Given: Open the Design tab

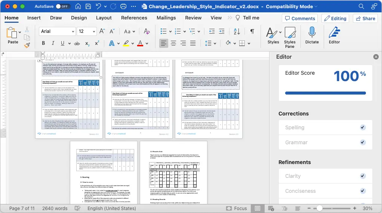Looking at the screenshot, I should pyautogui.click(x=79, y=18).
